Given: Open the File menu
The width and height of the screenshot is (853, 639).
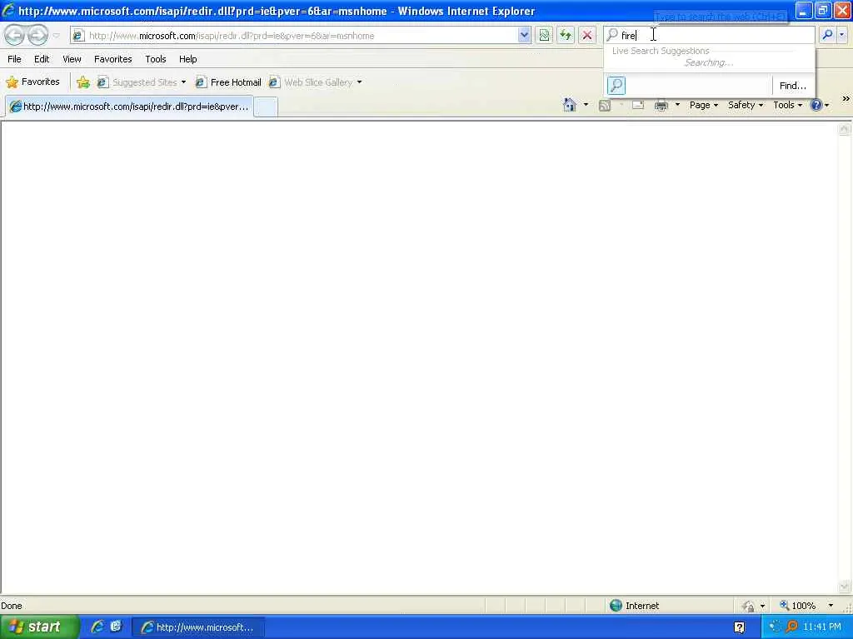Looking at the screenshot, I should [14, 59].
